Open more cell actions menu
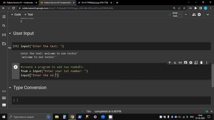The image size is (214, 120). coord(207,63)
